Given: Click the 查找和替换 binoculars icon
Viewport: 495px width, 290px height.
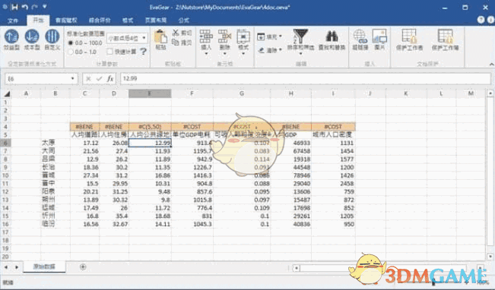Looking at the screenshot, I should [x=332, y=36].
